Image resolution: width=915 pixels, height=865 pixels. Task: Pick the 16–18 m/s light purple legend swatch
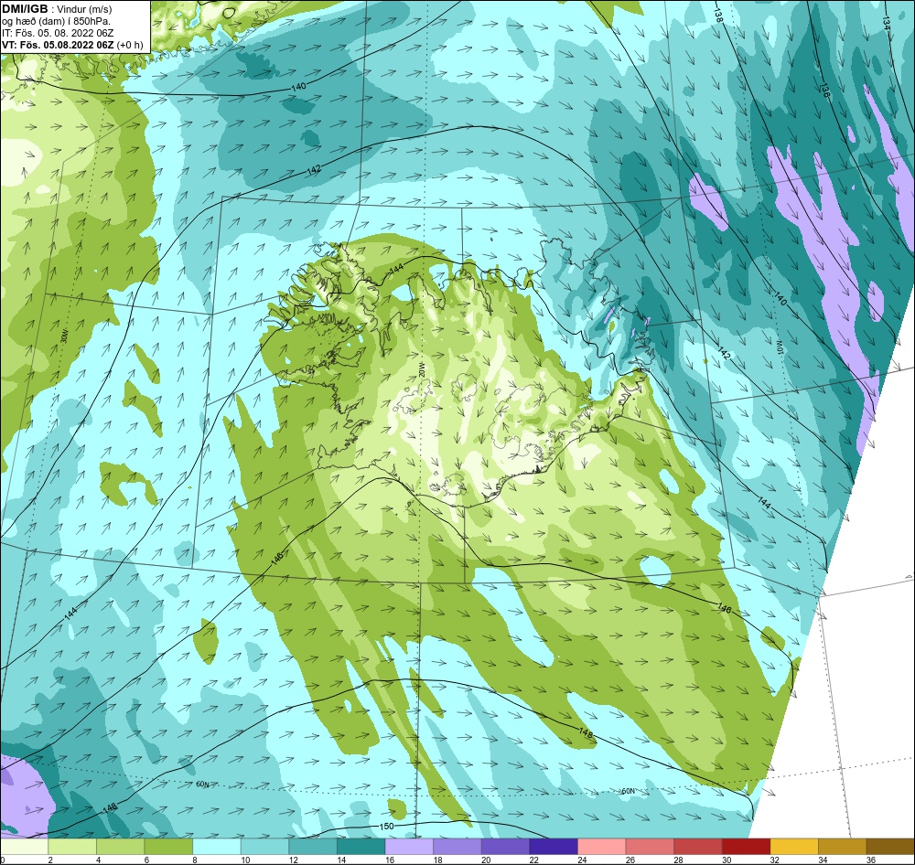[410, 847]
